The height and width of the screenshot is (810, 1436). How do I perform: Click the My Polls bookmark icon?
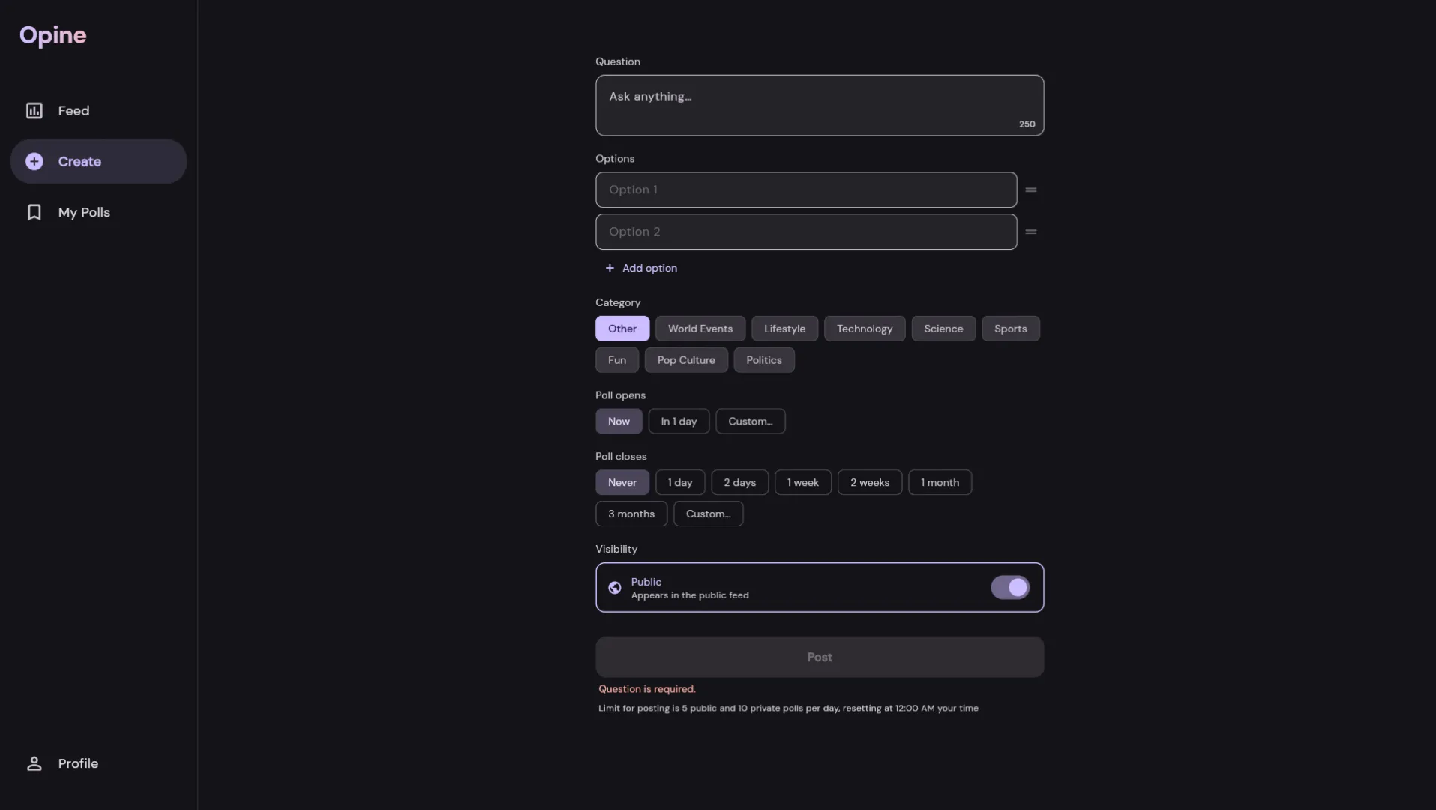point(34,213)
